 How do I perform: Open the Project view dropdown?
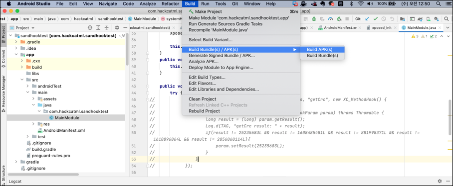22,28
